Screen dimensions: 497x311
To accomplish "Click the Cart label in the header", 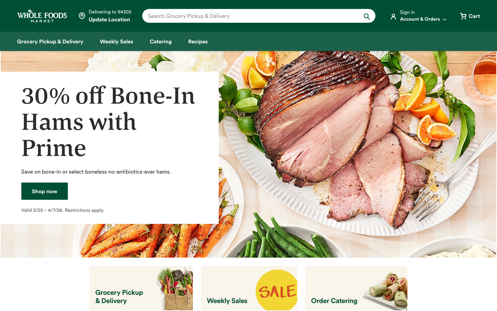I will pos(474,16).
